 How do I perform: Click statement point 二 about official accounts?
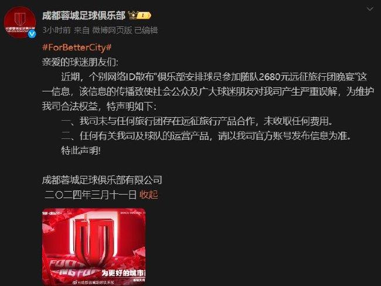click(206, 135)
